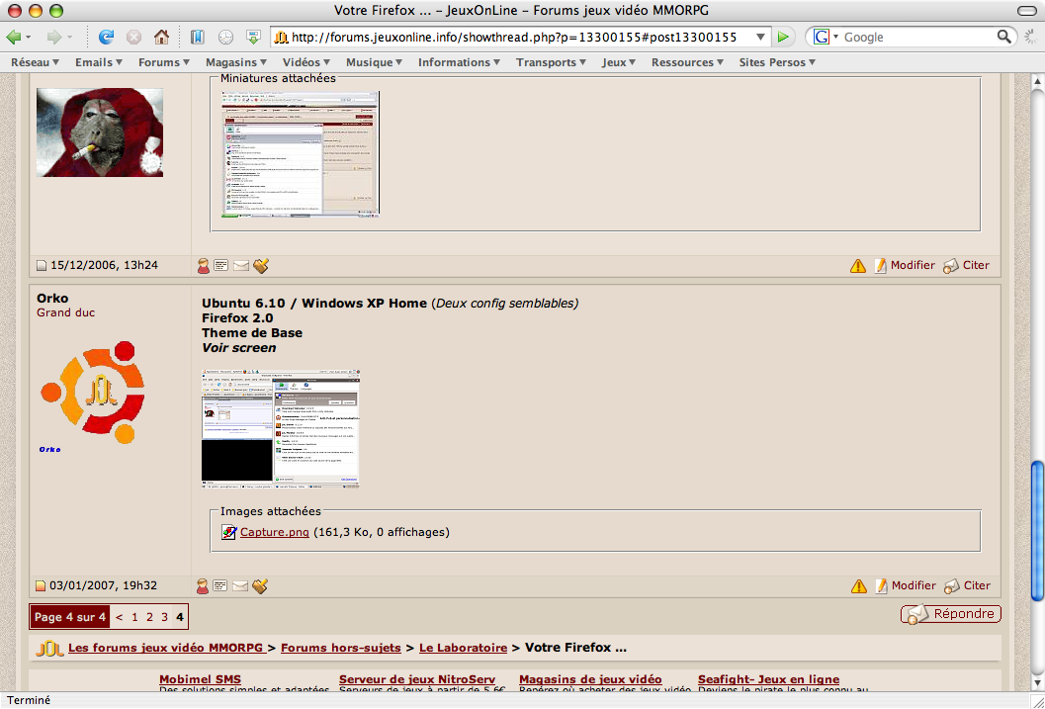Report the 15/12/2006 post with warning icon
The height and width of the screenshot is (709, 1045).
[858, 266]
